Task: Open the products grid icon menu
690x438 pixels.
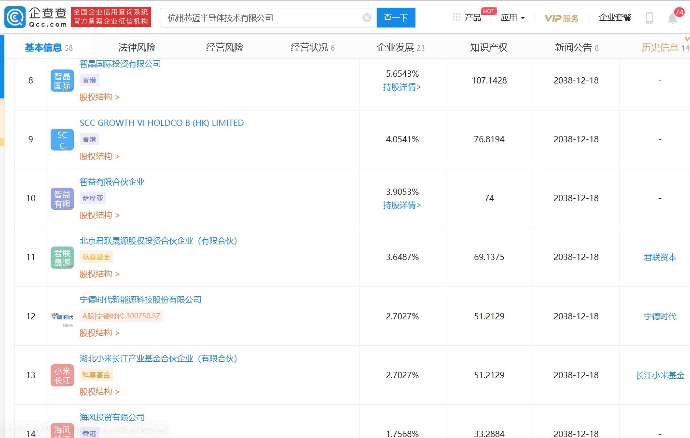Action: [x=456, y=17]
